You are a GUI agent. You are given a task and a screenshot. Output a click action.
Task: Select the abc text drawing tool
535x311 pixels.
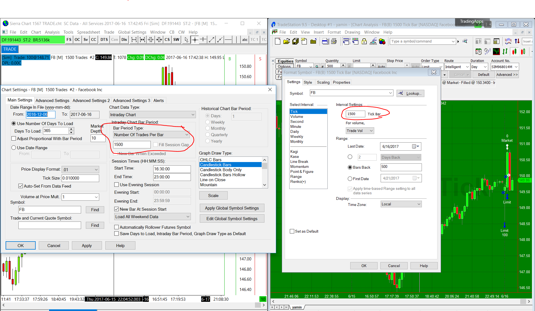click(x=245, y=40)
